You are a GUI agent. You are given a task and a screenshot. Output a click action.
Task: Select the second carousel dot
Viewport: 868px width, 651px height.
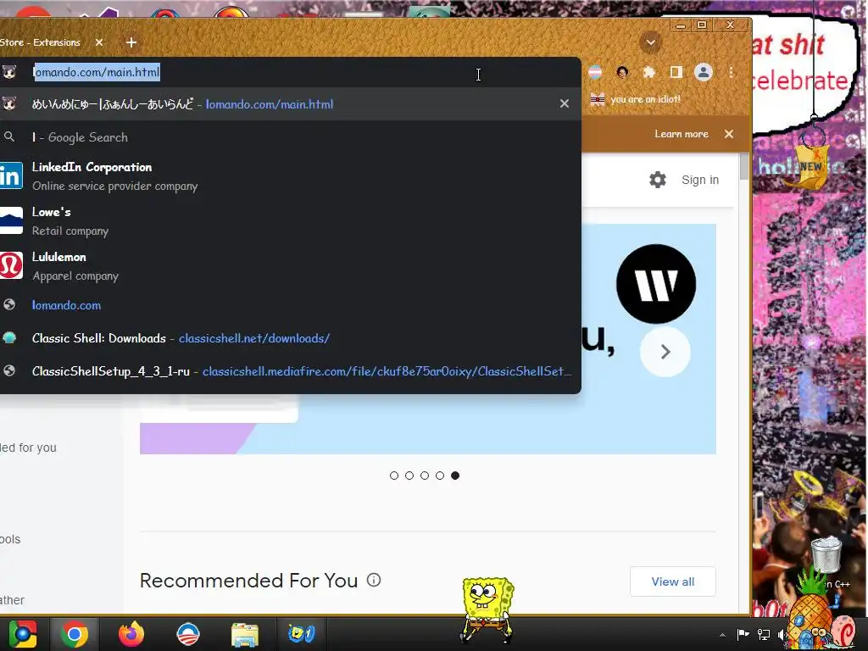click(409, 476)
